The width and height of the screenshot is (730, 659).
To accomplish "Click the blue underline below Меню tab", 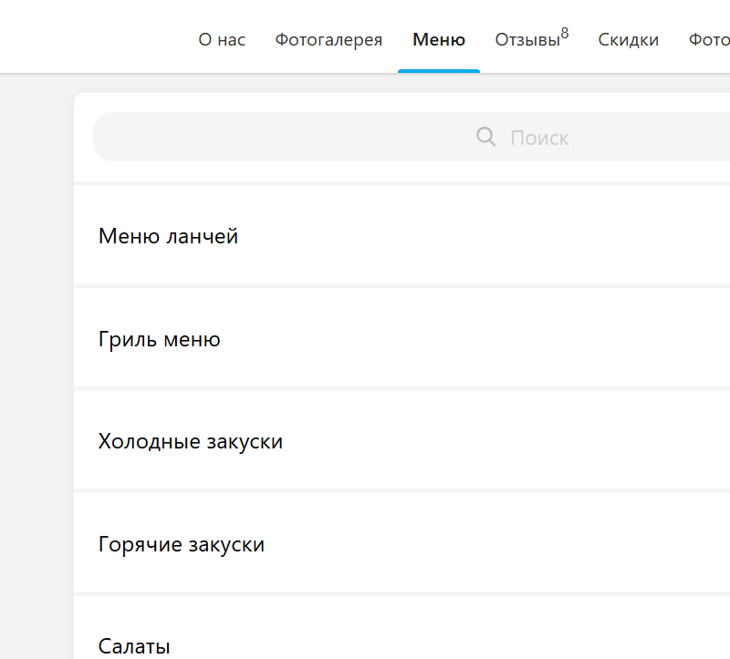I will [x=439, y=71].
